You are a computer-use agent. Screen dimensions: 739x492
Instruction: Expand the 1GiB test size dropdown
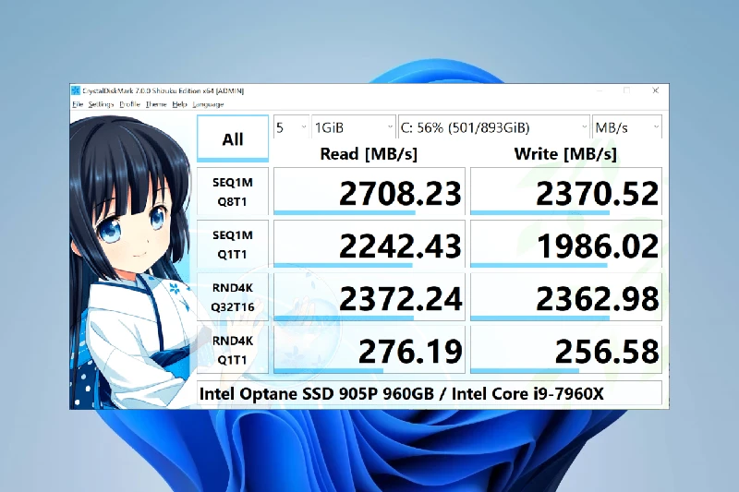(x=354, y=127)
